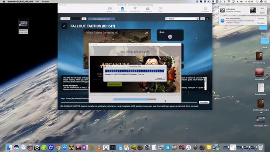Cancel the Extracting files dialog

[159, 79]
